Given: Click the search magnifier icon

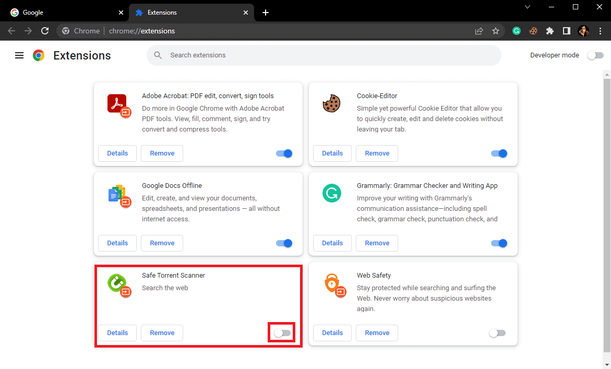Looking at the screenshot, I should tap(158, 55).
